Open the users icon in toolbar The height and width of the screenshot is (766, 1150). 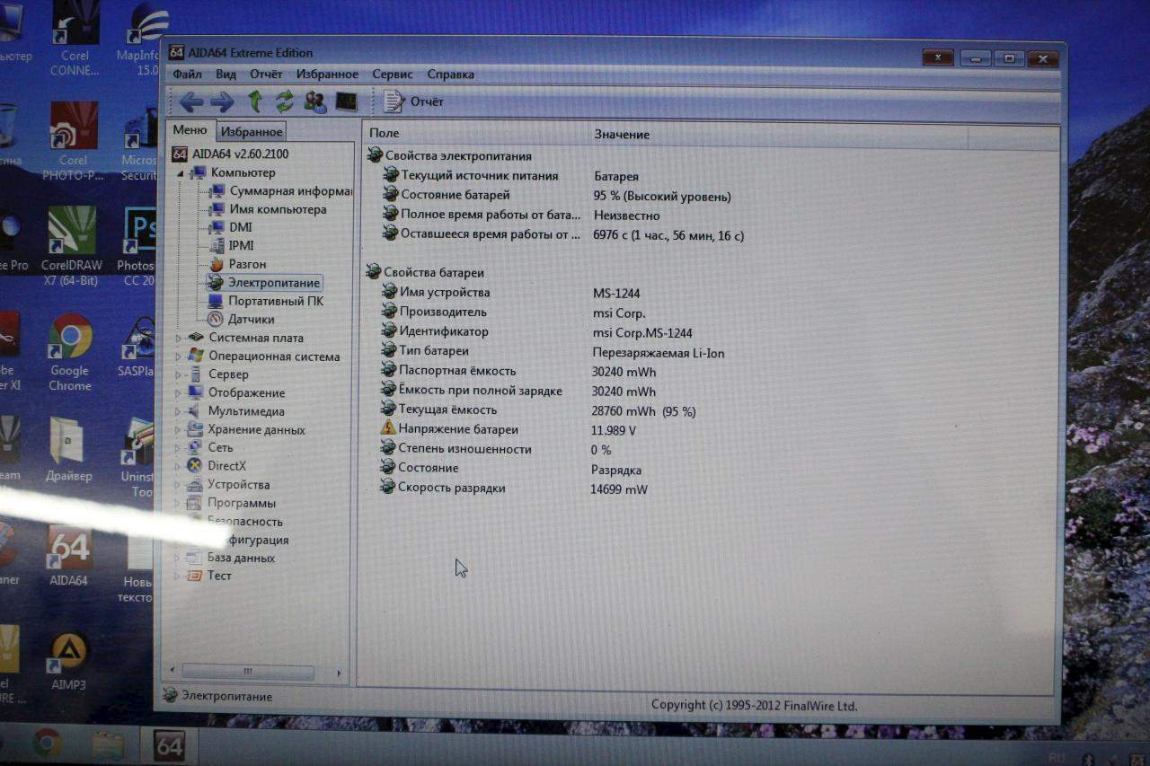pos(315,101)
